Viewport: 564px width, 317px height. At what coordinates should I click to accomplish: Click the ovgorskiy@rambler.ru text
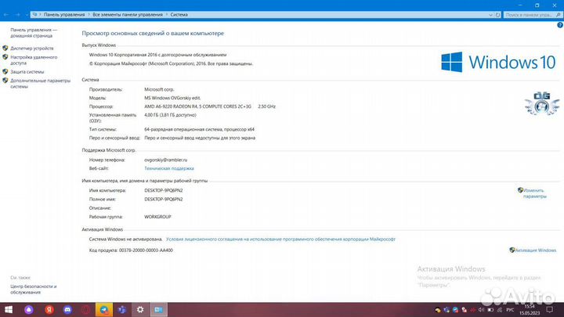pyautogui.click(x=166, y=160)
